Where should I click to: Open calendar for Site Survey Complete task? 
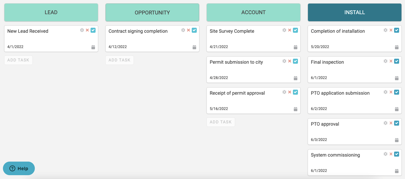point(296,47)
